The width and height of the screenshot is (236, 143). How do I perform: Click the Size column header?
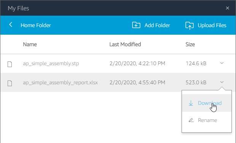click(x=190, y=44)
